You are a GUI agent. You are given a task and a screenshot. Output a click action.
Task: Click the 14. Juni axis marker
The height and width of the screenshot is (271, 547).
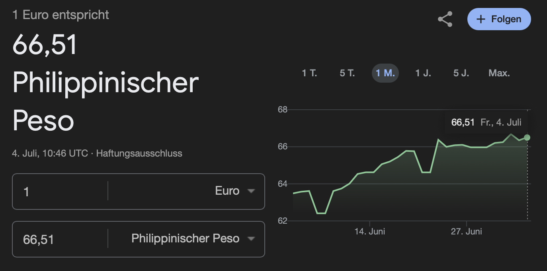point(370,231)
